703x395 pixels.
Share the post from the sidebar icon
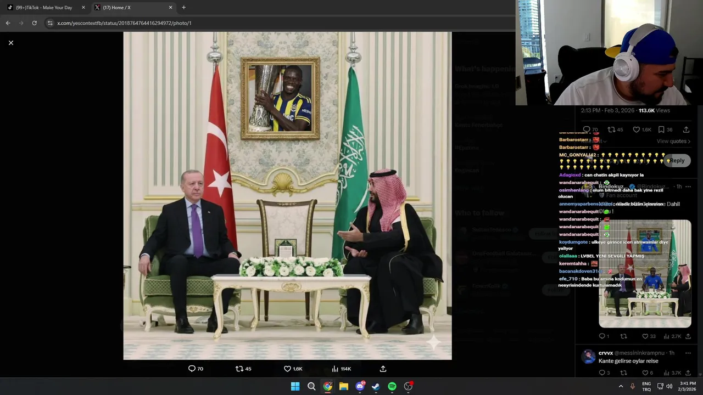pyautogui.click(x=686, y=129)
